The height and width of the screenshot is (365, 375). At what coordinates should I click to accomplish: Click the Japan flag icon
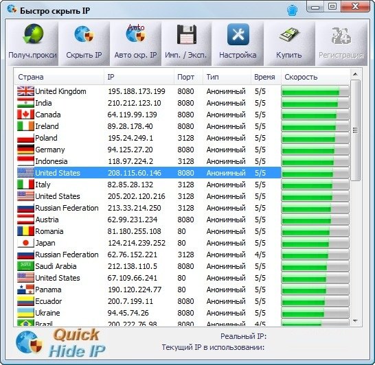[25, 243]
